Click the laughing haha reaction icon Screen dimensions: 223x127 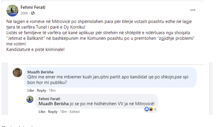point(151,109)
